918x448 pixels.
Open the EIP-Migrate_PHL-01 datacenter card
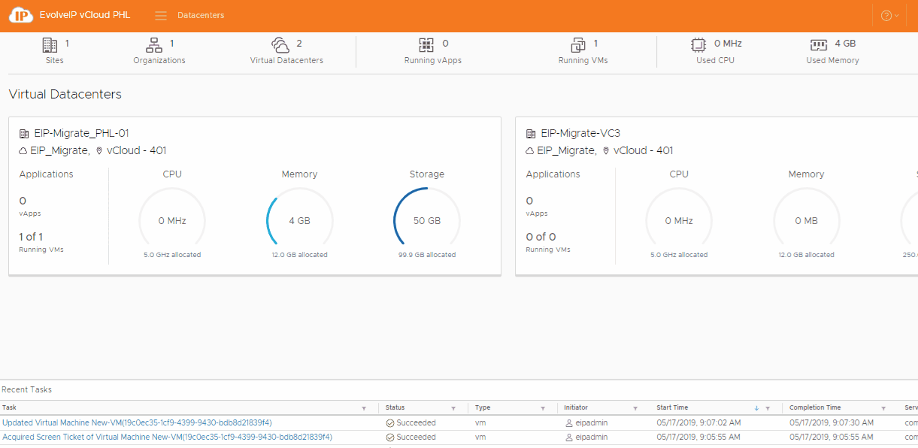tap(81, 134)
